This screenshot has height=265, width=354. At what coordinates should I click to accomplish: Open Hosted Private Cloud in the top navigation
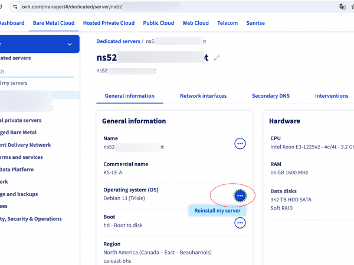[109, 23]
